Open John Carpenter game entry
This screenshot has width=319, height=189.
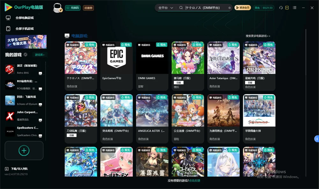[24, 116]
